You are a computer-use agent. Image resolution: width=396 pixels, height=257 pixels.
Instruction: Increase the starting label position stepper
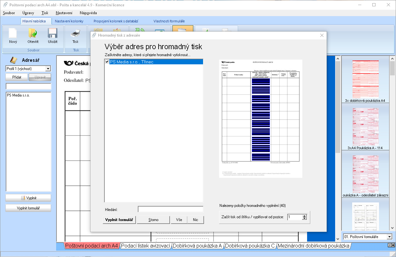(x=304, y=216)
